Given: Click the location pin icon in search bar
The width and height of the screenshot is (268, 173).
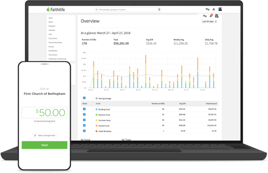Looking at the screenshot, I should pos(159,10).
